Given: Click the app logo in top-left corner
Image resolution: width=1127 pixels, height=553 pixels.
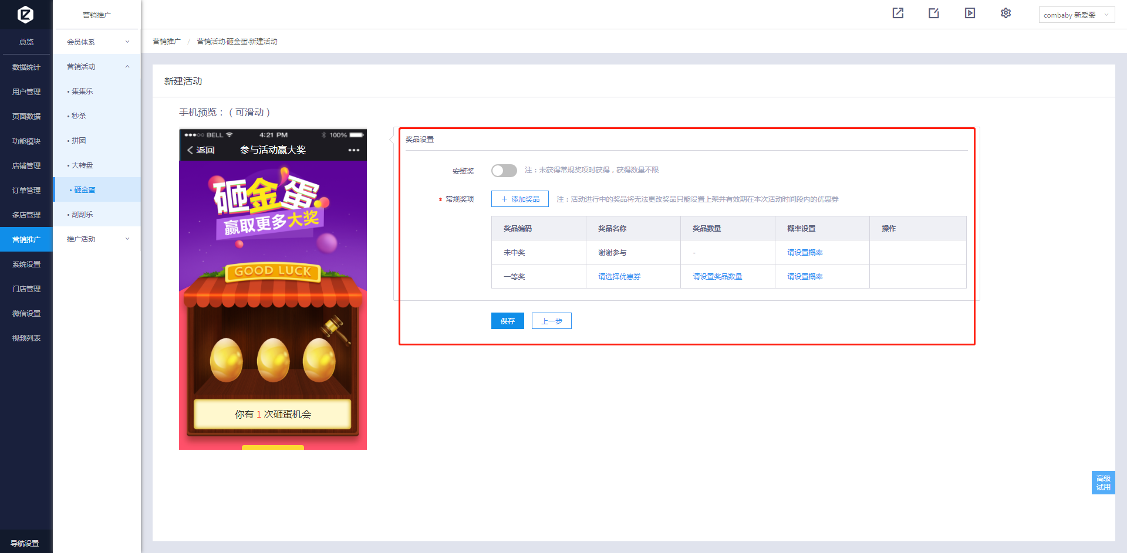Looking at the screenshot, I should click(25, 14).
